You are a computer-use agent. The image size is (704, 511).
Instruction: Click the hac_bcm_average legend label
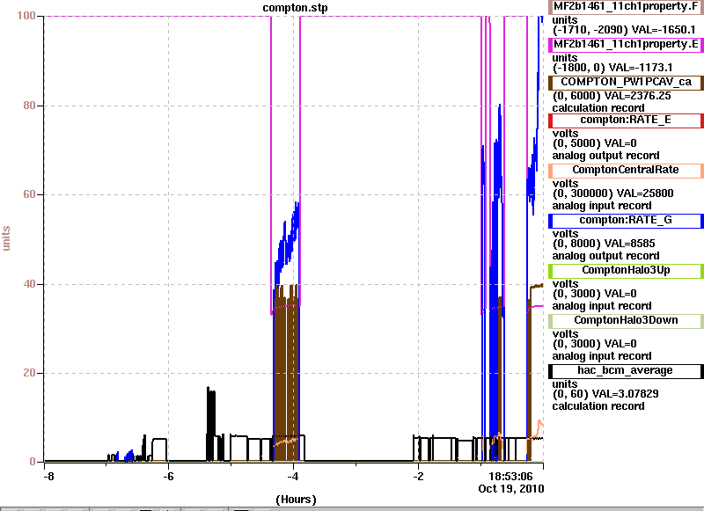(x=626, y=370)
